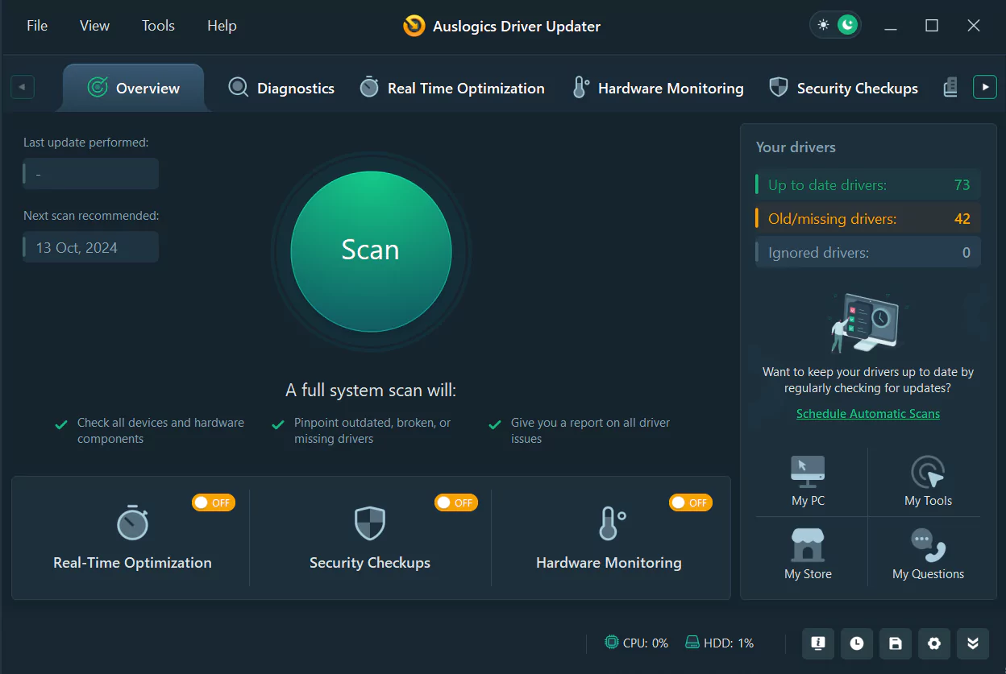Click the Hardware Monitoring thermometer icon
This screenshot has width=1006, height=674.
click(580, 87)
